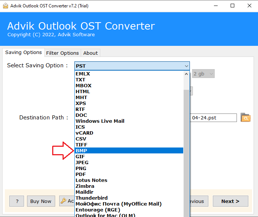Open the 2 gb split size dropdown
258x217 pixels.
(203, 74)
